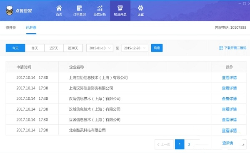Select the 昨天 date filter
Viewport: 250px width, 153px height.
35,48
